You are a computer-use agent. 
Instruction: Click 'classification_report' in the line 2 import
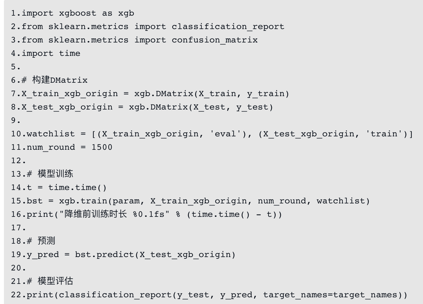click(x=228, y=27)
